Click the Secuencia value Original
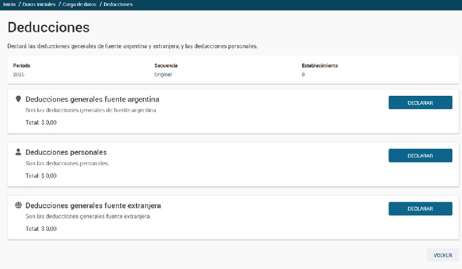Viewport: 462px width, 269px height. [x=163, y=74]
